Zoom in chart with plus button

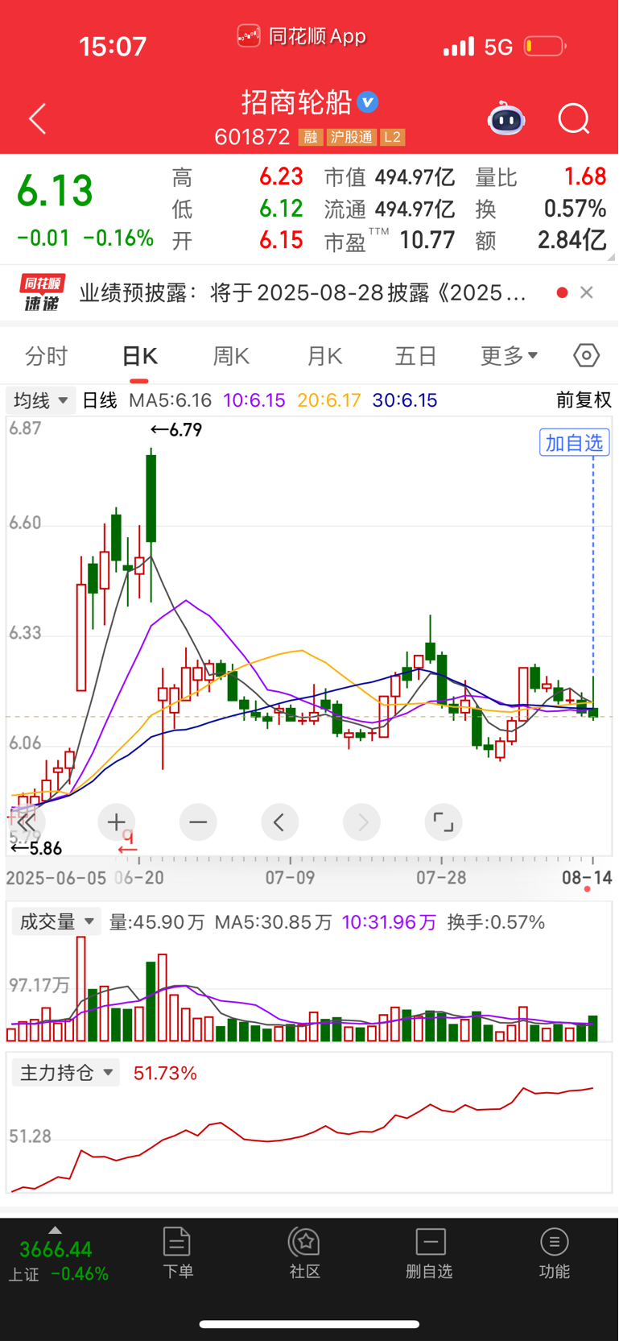(x=116, y=822)
